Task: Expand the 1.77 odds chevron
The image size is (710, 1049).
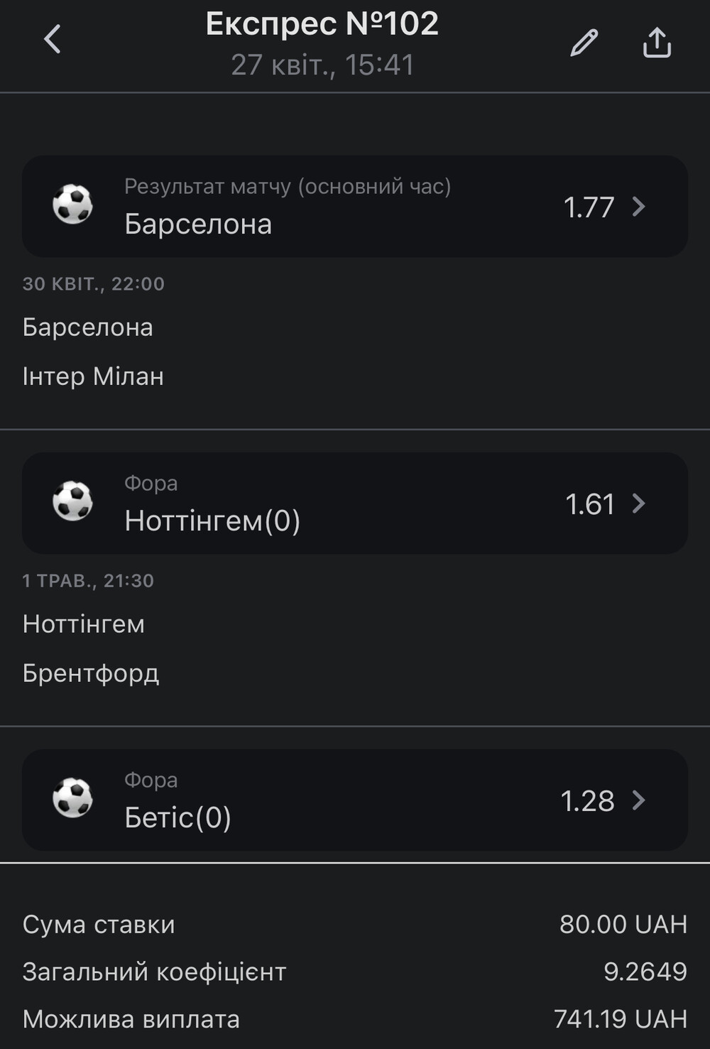Action: [x=639, y=207]
